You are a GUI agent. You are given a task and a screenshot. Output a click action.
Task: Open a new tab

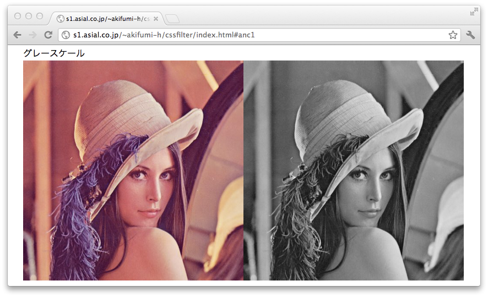[x=172, y=19]
